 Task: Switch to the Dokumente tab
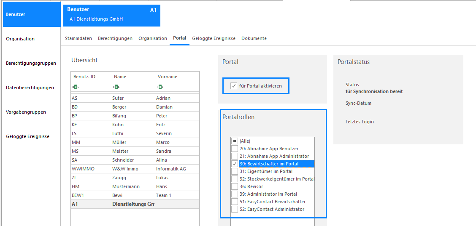[x=254, y=38]
